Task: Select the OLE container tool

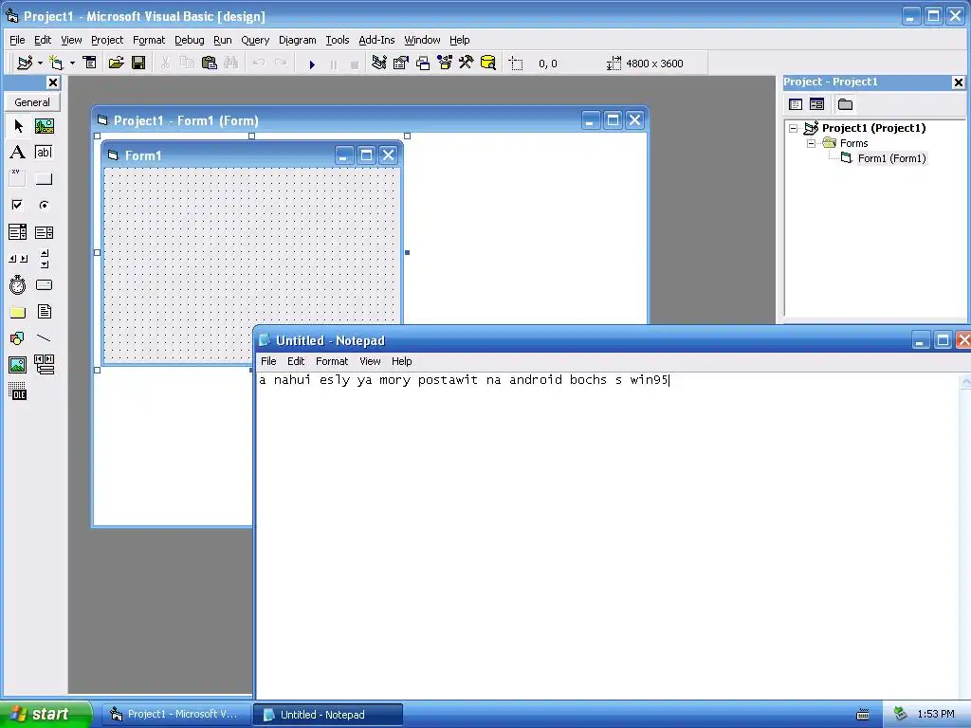Action: point(18,391)
